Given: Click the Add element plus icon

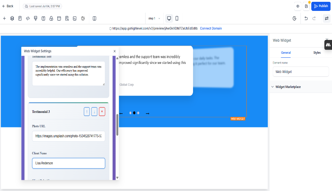Looking at the screenshot, I should (4, 19).
